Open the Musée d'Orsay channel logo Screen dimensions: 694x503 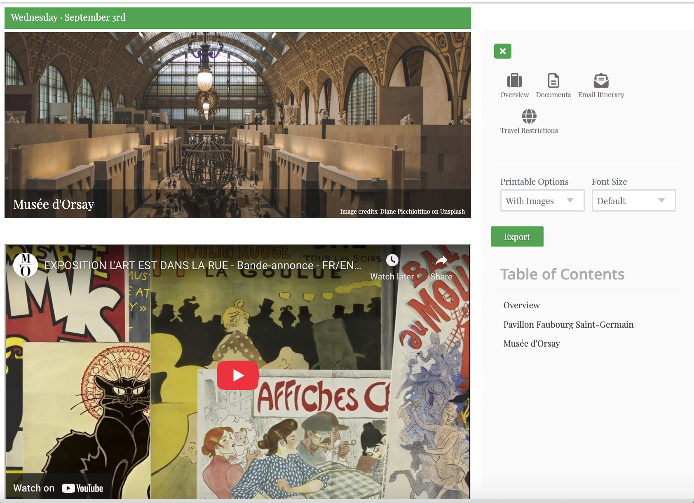pyautogui.click(x=26, y=265)
